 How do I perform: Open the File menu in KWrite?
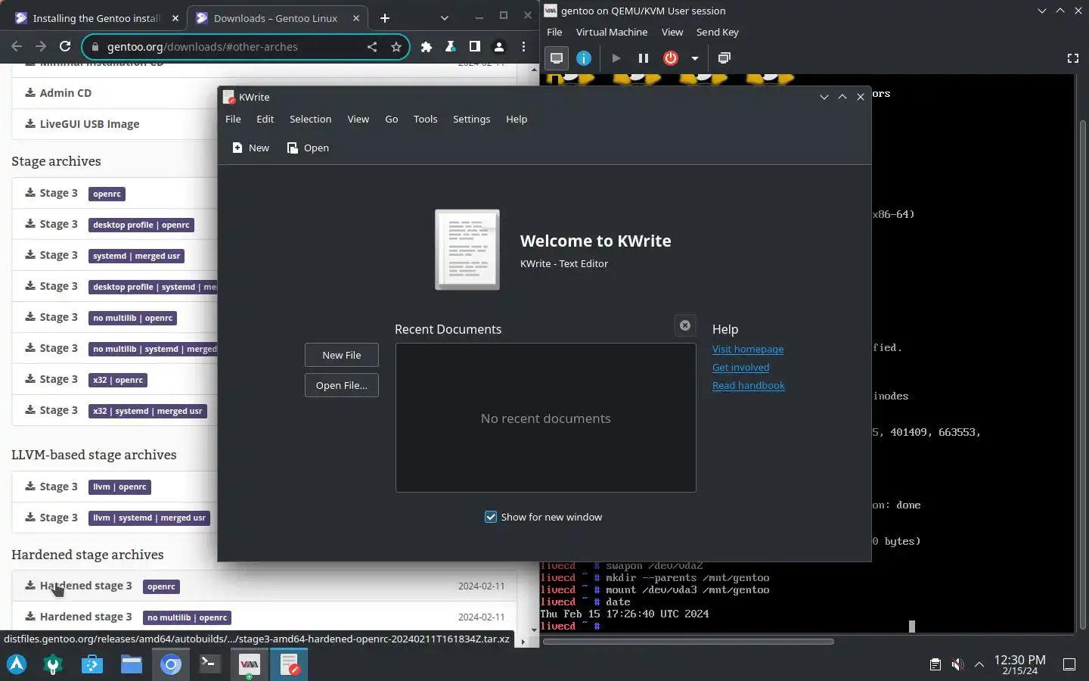pos(233,119)
